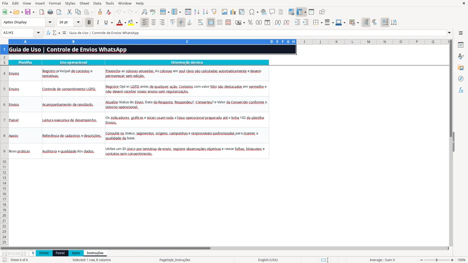
Task: Toggle Center Vertically alignment
Action: pyautogui.click(x=181, y=23)
